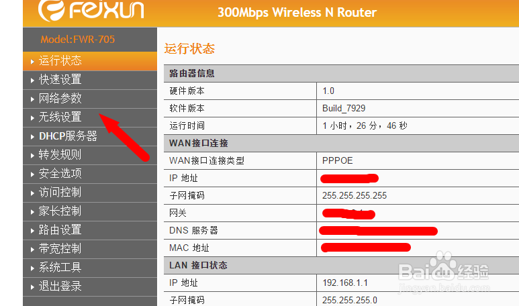Open 带宽控制 bandwidth control
519x306 pixels.
click(x=90, y=249)
